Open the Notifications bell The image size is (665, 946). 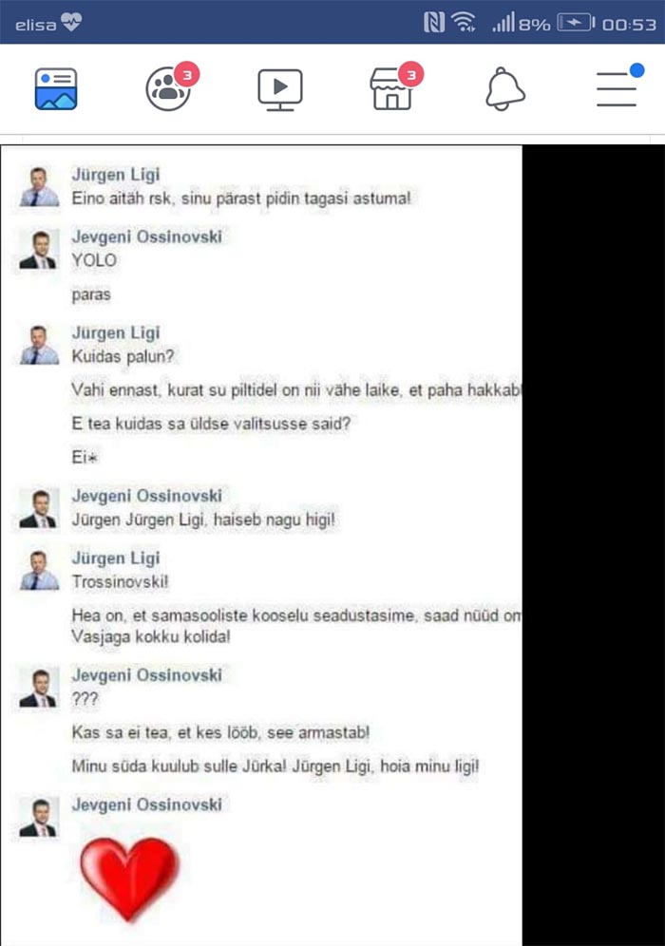coord(505,88)
